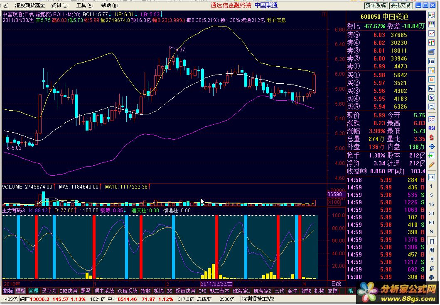Open the report list icon atop right sidebar

[432, 15]
